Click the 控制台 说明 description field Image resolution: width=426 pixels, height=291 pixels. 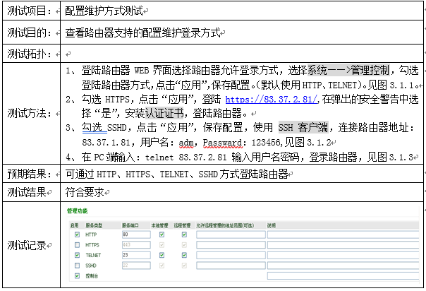pos(342,275)
